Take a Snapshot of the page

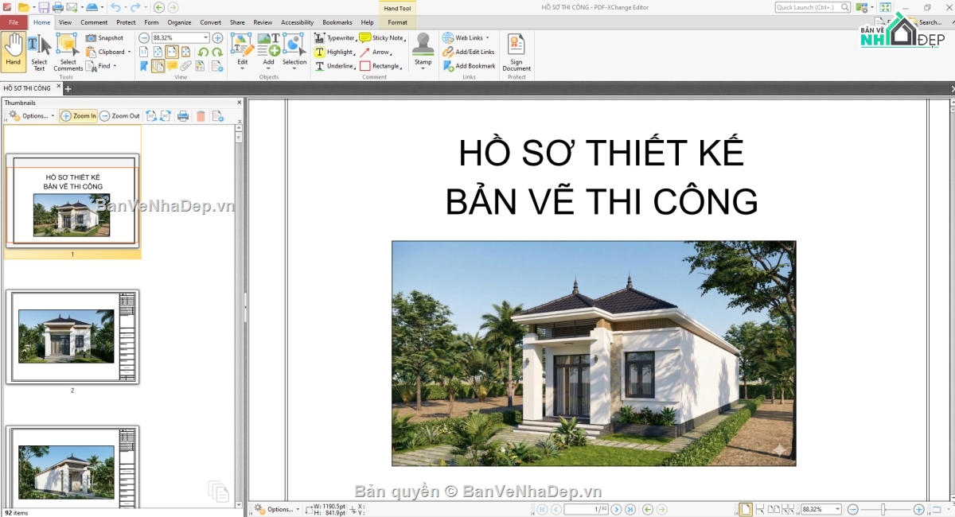click(104, 37)
